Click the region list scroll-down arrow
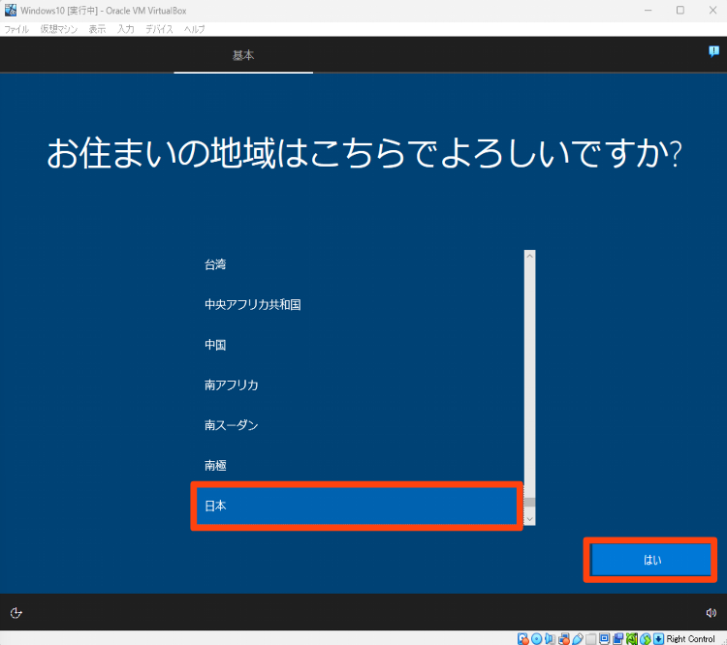The width and height of the screenshot is (727, 645). (530, 519)
